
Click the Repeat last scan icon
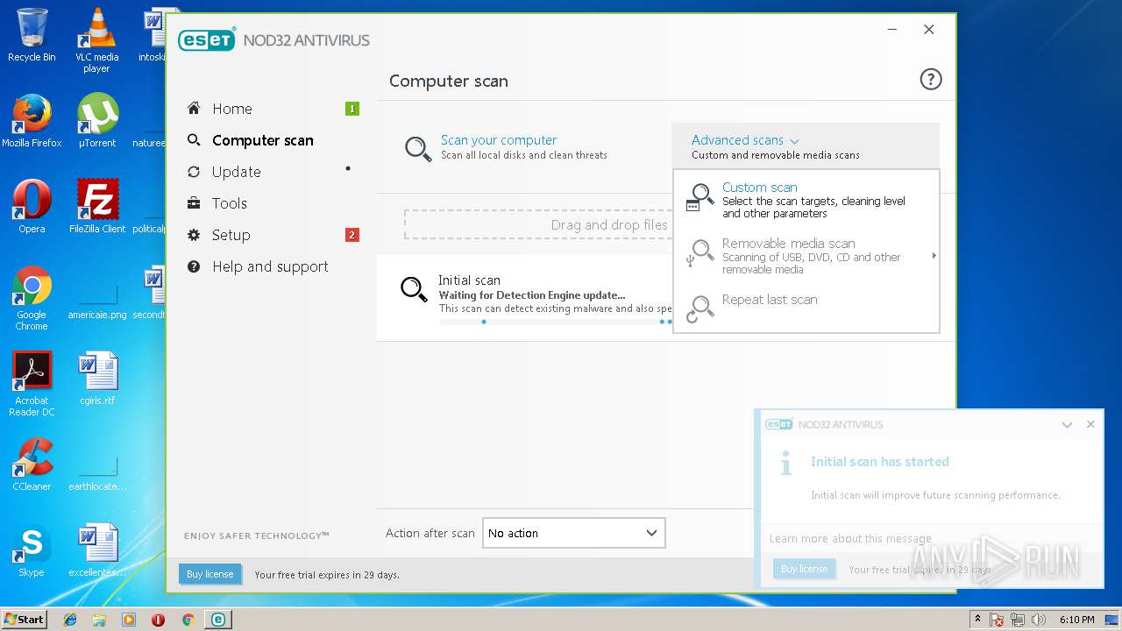[x=699, y=309]
